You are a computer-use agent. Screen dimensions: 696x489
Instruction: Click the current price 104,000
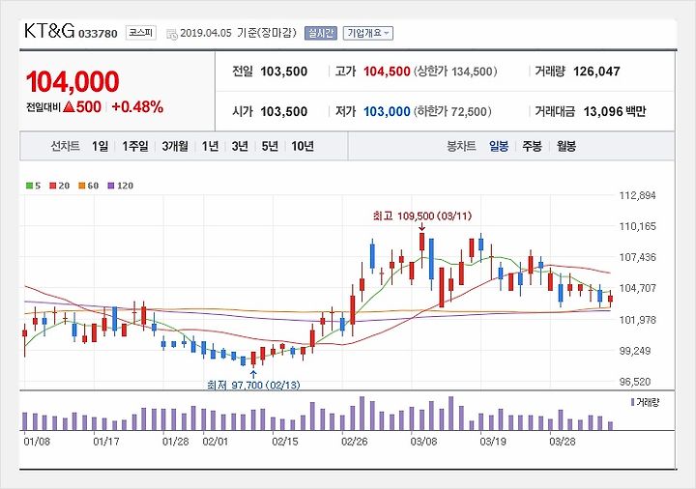72,81
